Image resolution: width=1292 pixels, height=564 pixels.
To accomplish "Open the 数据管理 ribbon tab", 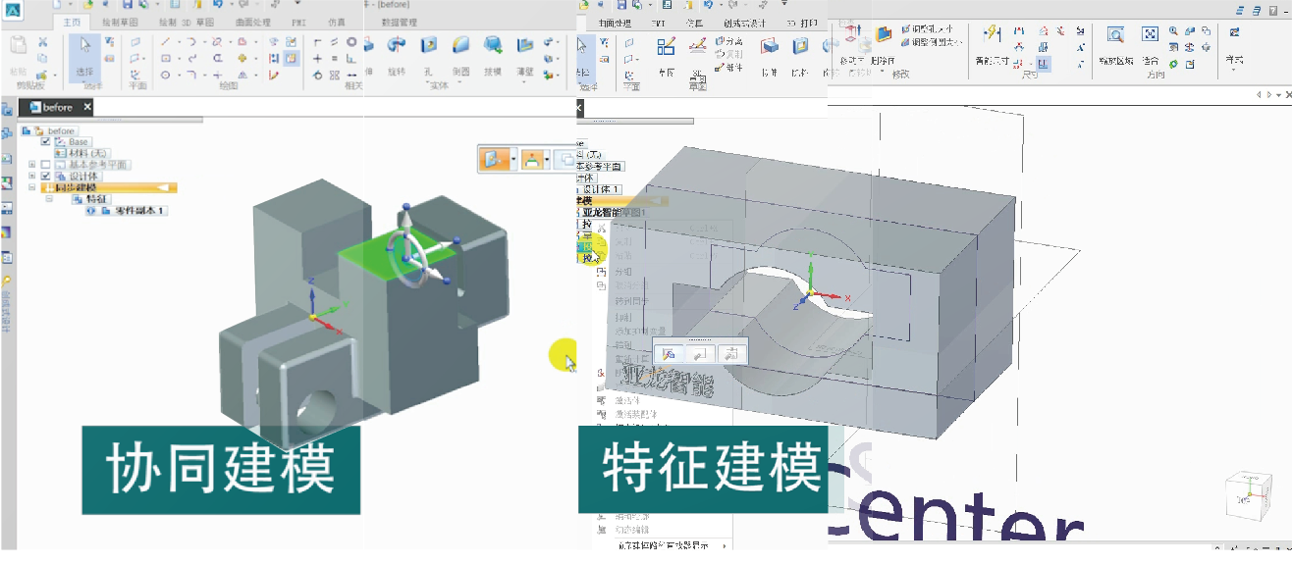I will click(x=400, y=22).
